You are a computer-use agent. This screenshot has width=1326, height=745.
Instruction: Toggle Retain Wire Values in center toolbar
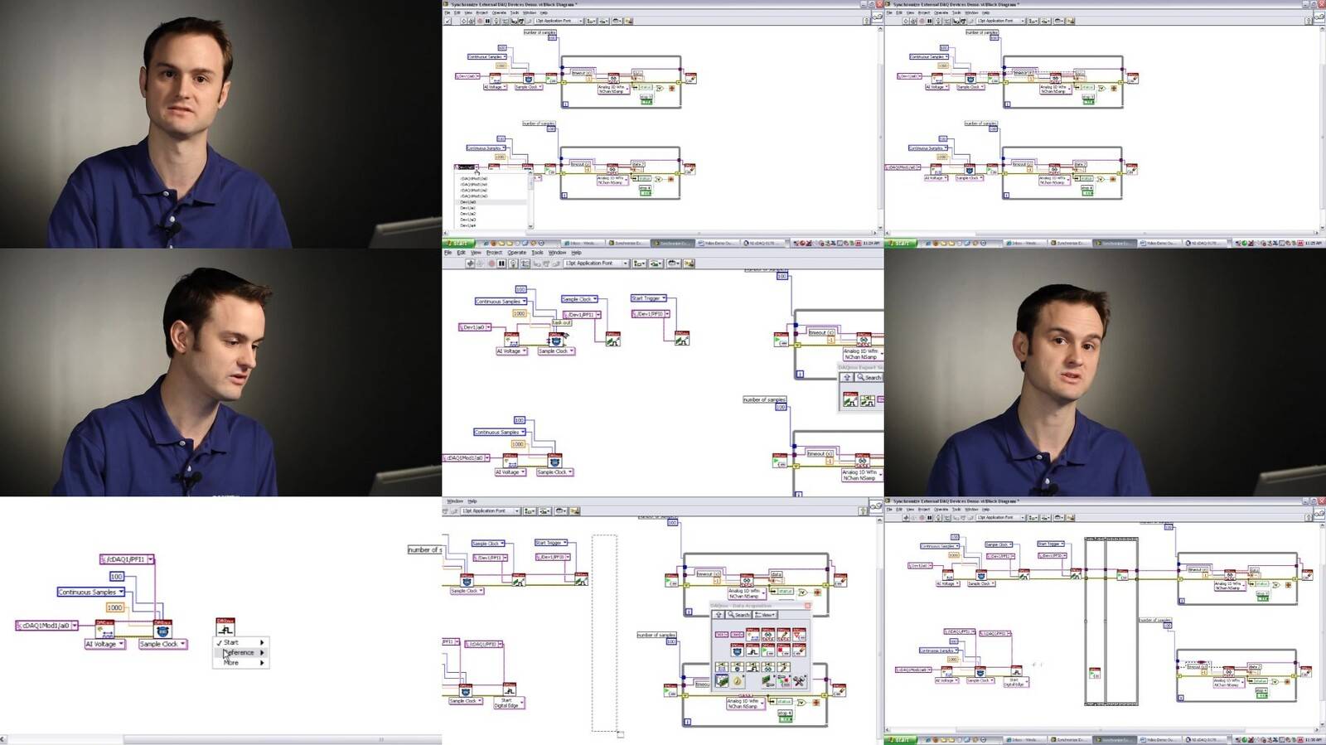[525, 264]
